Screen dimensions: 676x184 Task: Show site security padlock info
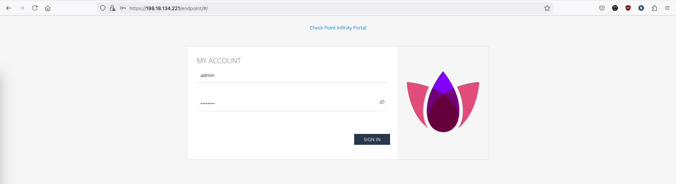point(112,8)
